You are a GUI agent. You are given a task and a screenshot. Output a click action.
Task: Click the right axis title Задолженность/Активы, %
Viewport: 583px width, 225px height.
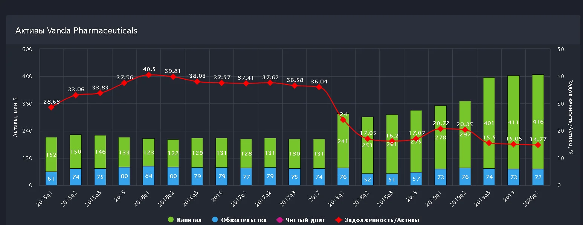pyautogui.click(x=570, y=117)
